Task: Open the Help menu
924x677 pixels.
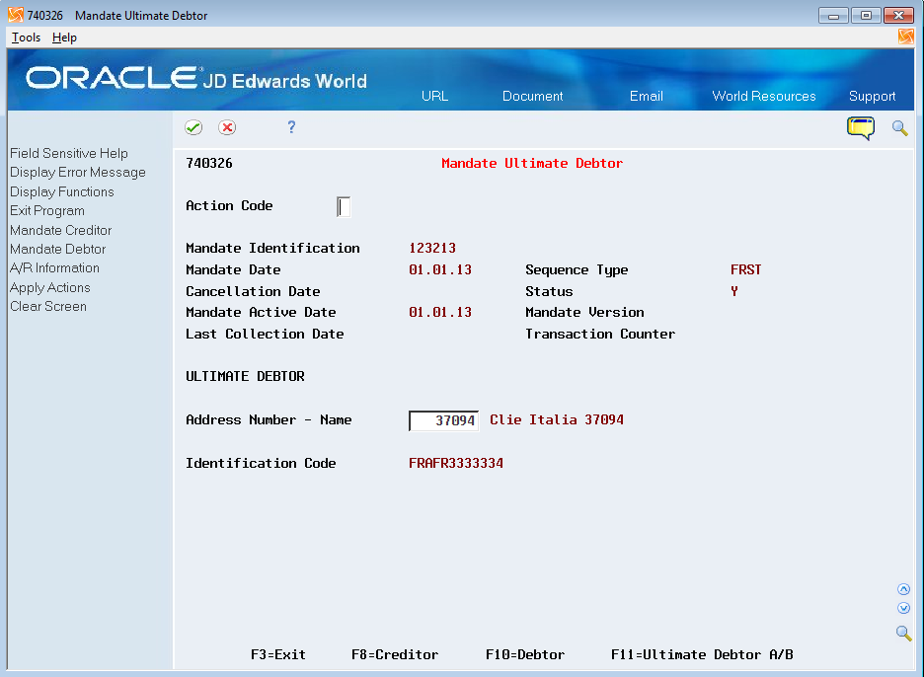Action: tap(64, 38)
